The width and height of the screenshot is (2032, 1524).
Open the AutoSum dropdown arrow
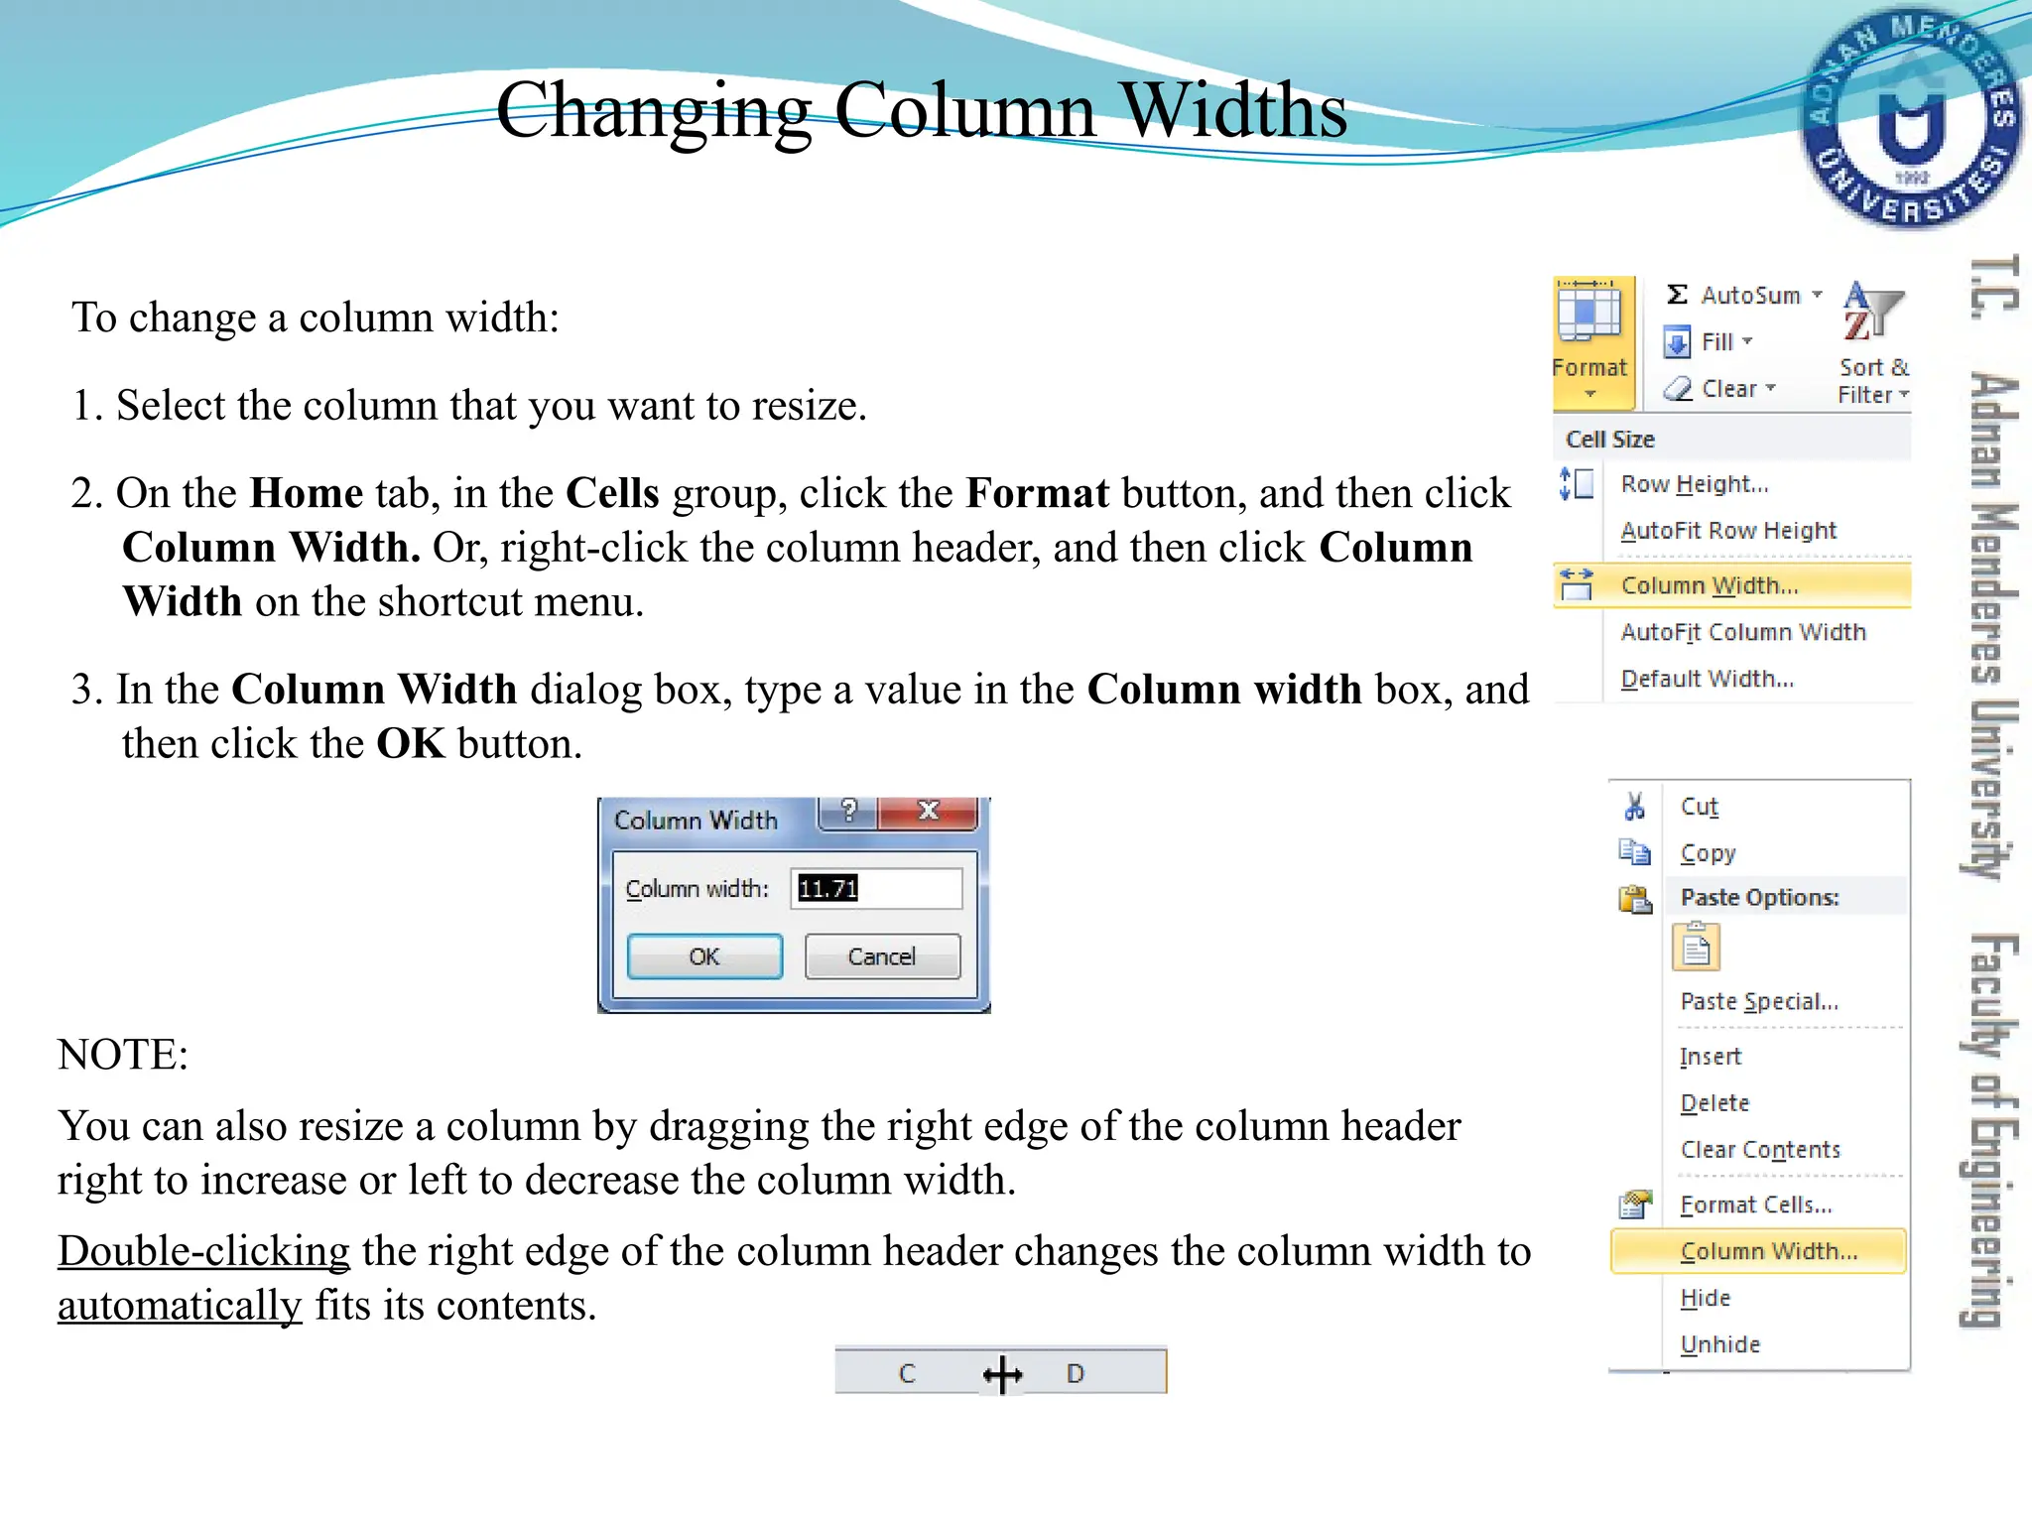click(x=1817, y=295)
